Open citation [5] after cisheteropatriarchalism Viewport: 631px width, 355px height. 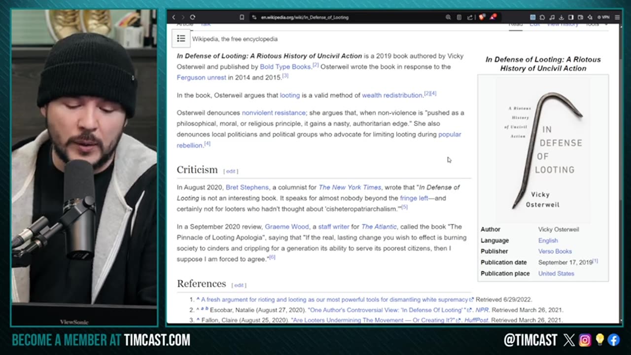tap(404, 207)
